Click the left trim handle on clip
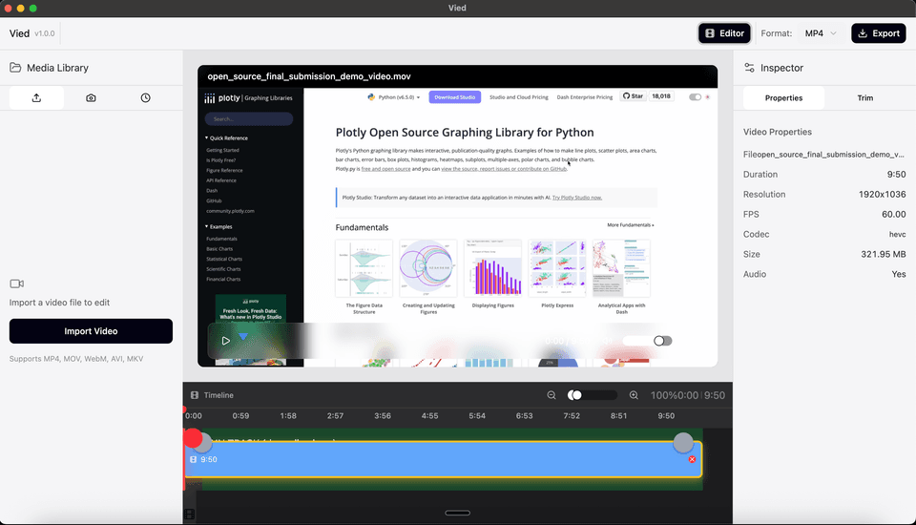The height and width of the screenshot is (525, 916). [202, 443]
